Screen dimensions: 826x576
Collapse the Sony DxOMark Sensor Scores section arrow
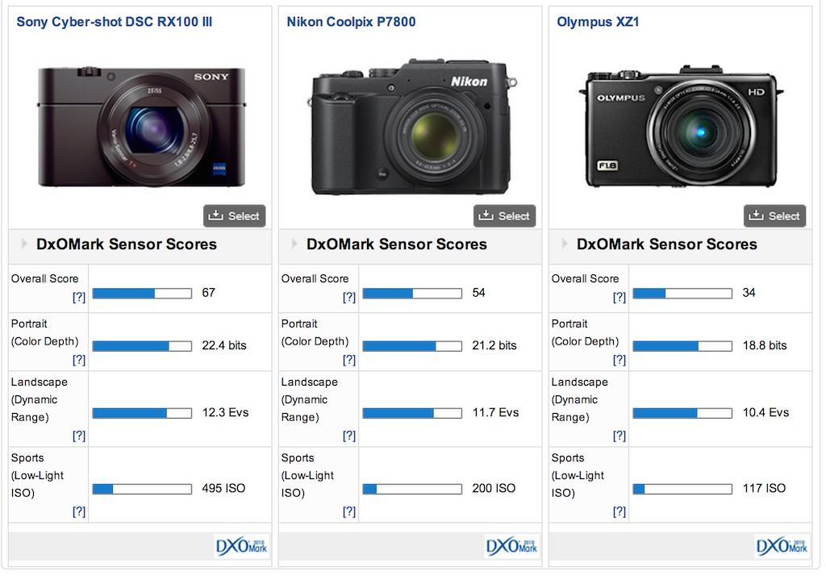[24, 244]
